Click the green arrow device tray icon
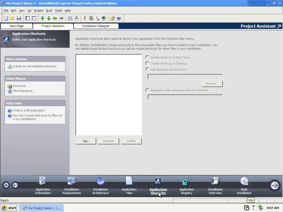The height and width of the screenshot is (212, 283). click(x=261, y=208)
